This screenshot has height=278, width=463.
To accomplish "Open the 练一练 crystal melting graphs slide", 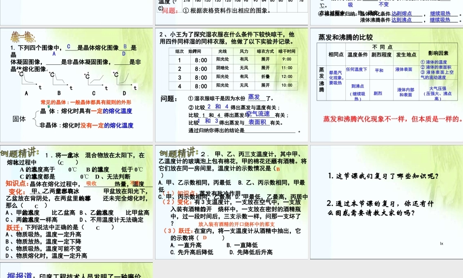I will click(x=76, y=85).
